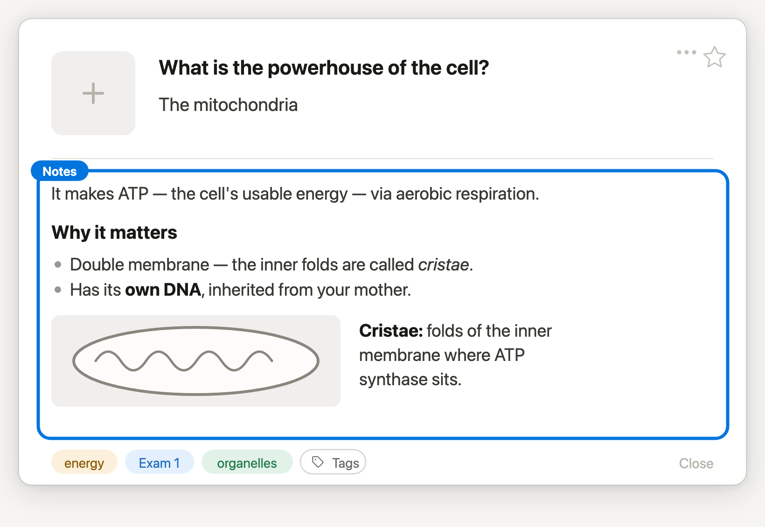
Task: Click the tag icon in Tags button
Action: tap(318, 462)
